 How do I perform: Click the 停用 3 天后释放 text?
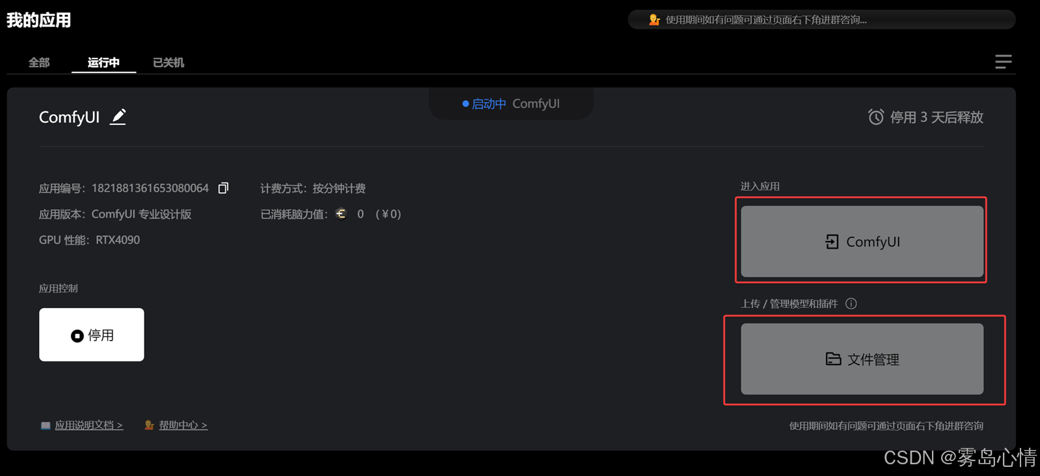point(937,117)
